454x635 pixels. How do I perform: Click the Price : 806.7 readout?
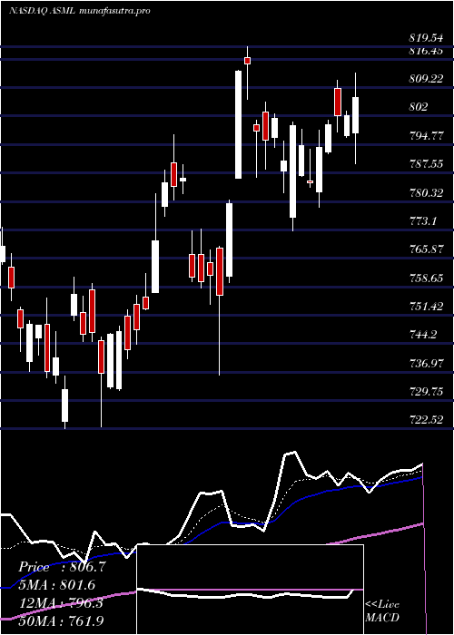coord(62,567)
